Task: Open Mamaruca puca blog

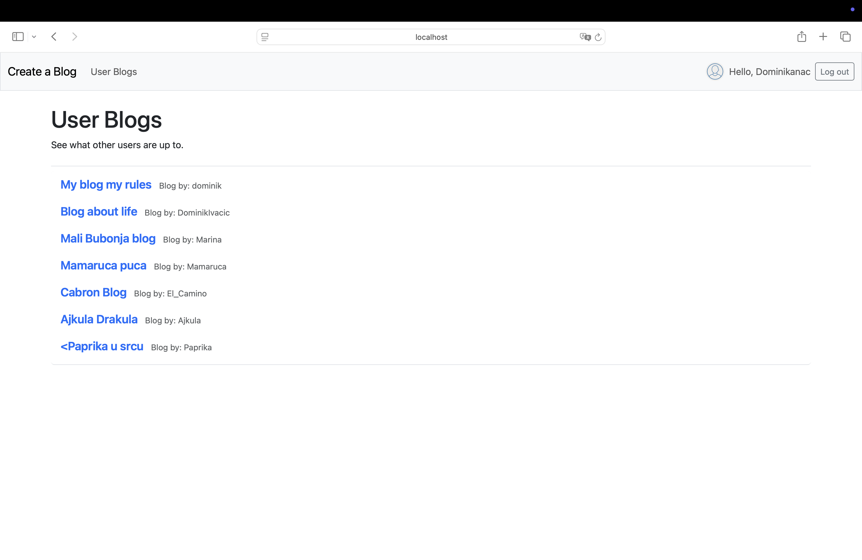Action: click(x=103, y=266)
